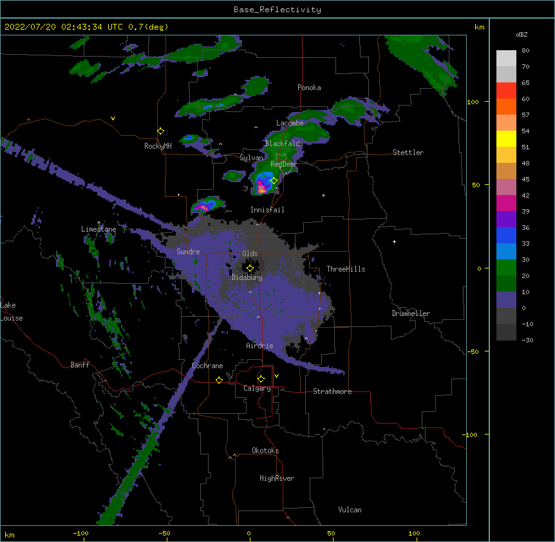Click the yellow diamond marker beside RedDeer storm
Viewport: 555px width, 542px height.
click(x=274, y=181)
